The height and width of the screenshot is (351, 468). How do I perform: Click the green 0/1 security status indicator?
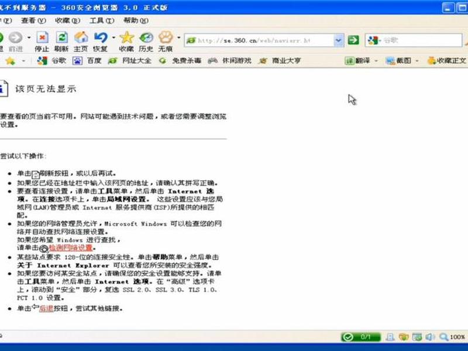tap(361, 337)
